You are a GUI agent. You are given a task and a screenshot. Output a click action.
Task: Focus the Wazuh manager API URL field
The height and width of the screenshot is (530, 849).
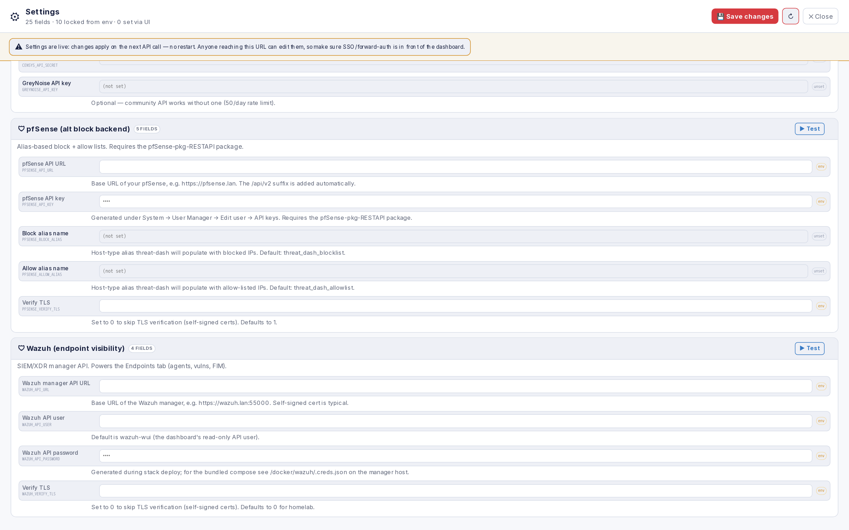point(456,386)
